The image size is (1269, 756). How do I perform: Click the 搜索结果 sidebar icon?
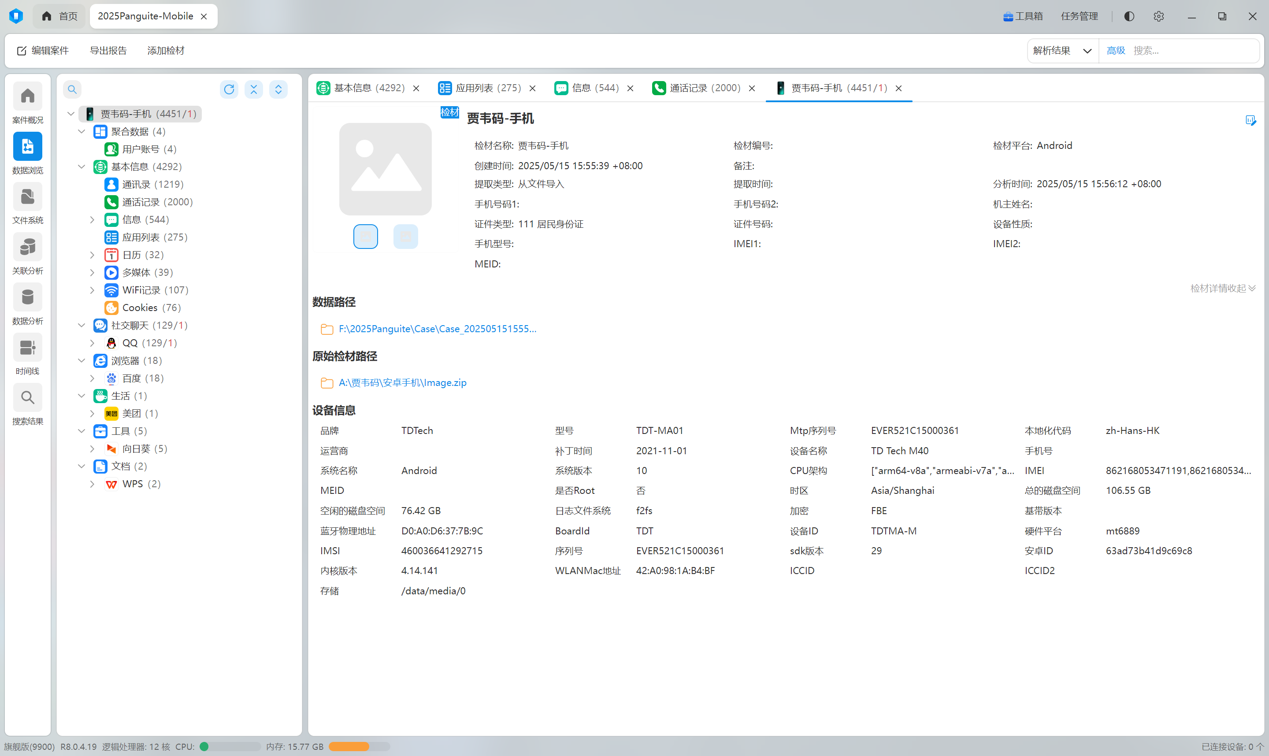(x=27, y=398)
